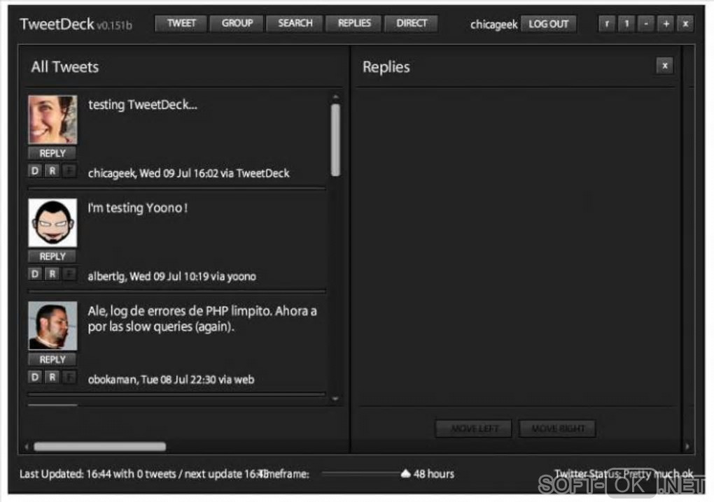The image size is (714, 502).
Task: Click the minus window control icon
Action: pyautogui.click(x=646, y=24)
